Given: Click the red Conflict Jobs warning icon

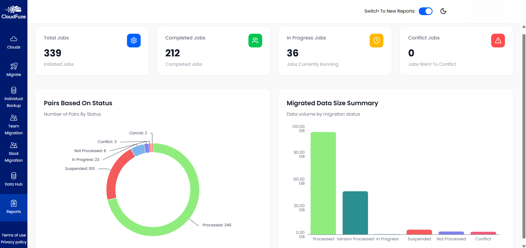Looking at the screenshot, I should (x=498, y=41).
